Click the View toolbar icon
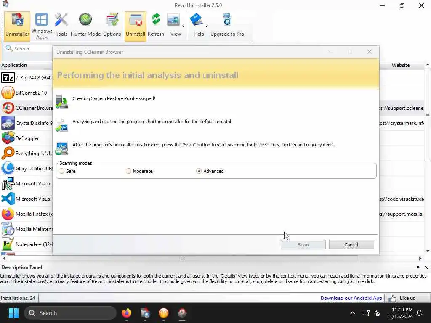 click(174, 21)
